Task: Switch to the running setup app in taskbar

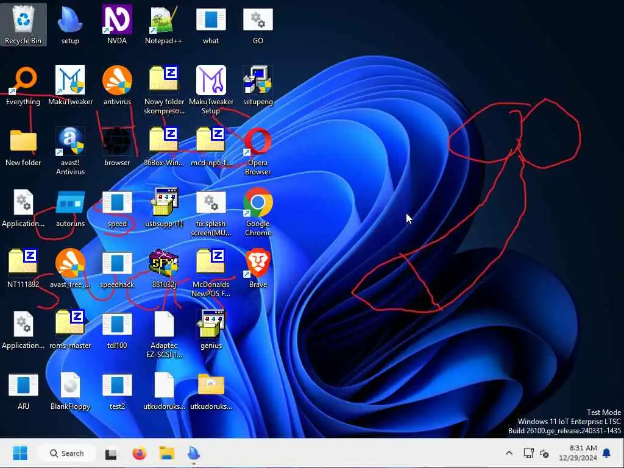Action: (x=194, y=453)
